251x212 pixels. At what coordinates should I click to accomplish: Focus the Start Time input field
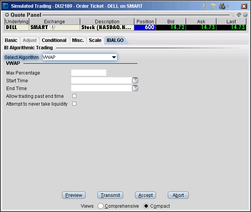[x=102, y=80]
